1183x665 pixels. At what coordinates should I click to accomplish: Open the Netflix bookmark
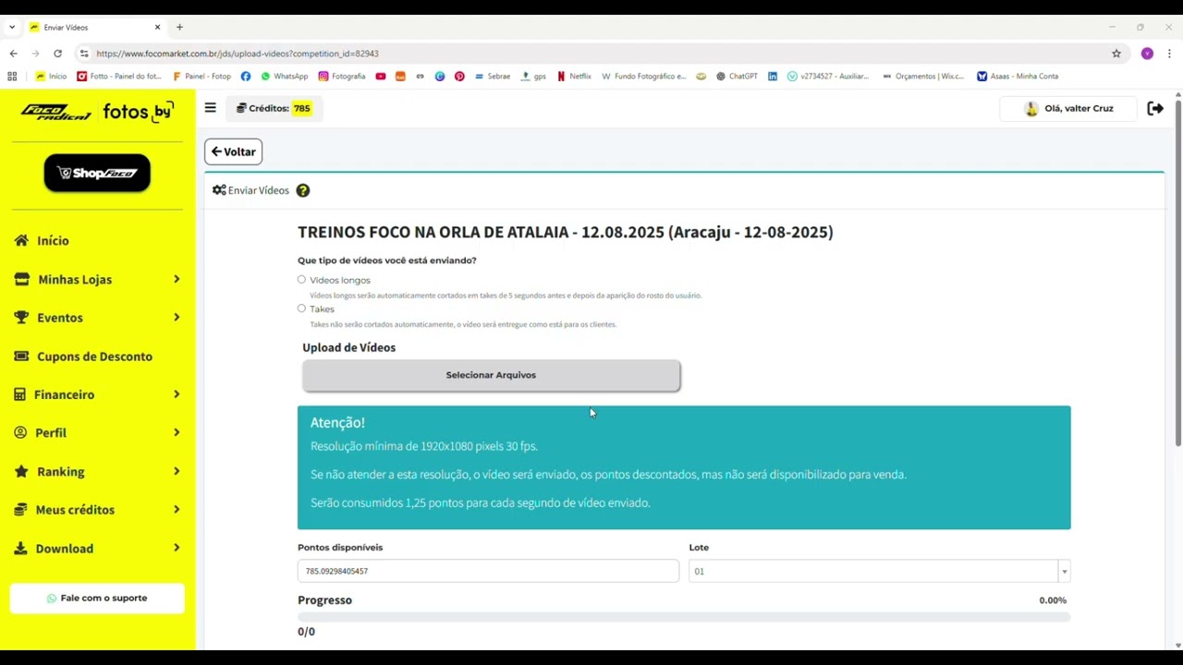(x=574, y=77)
